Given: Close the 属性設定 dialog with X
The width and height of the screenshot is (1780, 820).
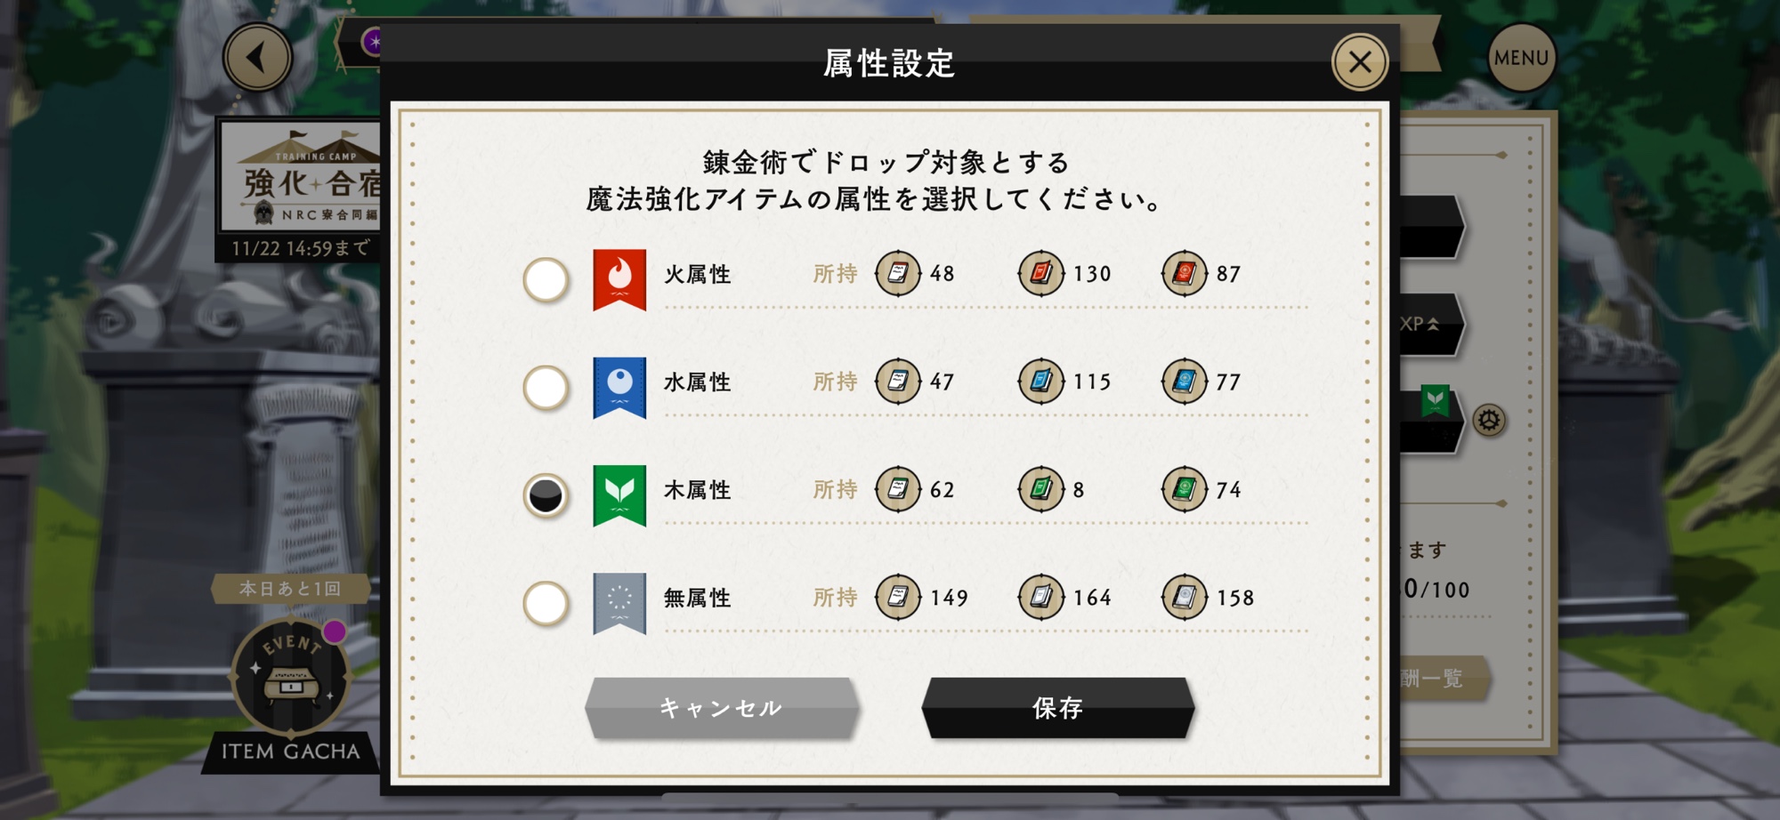Looking at the screenshot, I should pos(1359,62).
